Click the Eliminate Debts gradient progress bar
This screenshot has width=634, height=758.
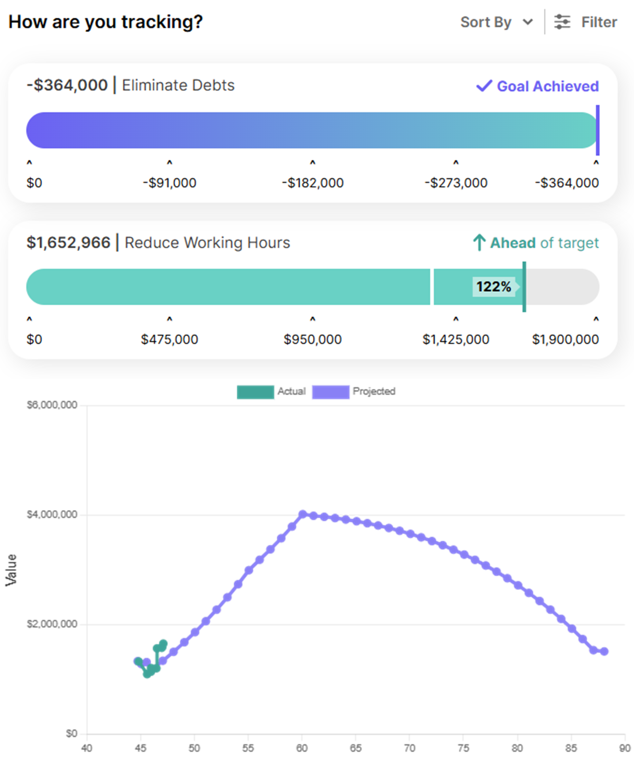(x=312, y=130)
